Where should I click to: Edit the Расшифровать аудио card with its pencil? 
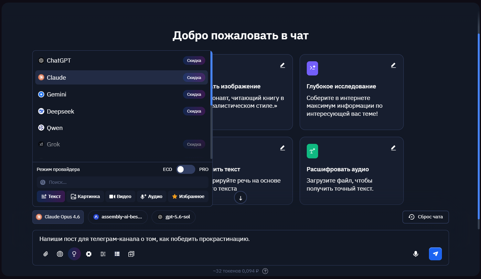[x=393, y=148]
